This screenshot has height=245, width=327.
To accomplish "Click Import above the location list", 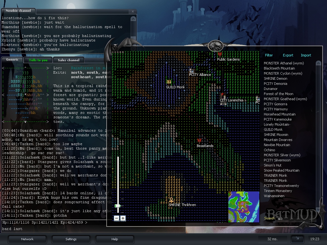I will 306,55.
